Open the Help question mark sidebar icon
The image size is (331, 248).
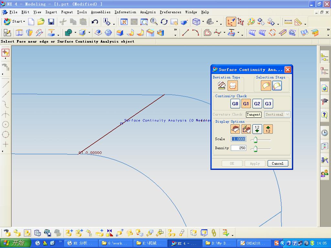[x=325, y=115]
